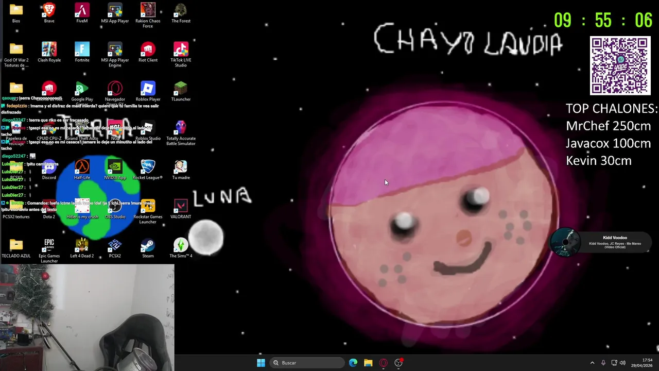Launch Totally Accurate Battle Simulator
This screenshot has height=371, width=659.
181,133
